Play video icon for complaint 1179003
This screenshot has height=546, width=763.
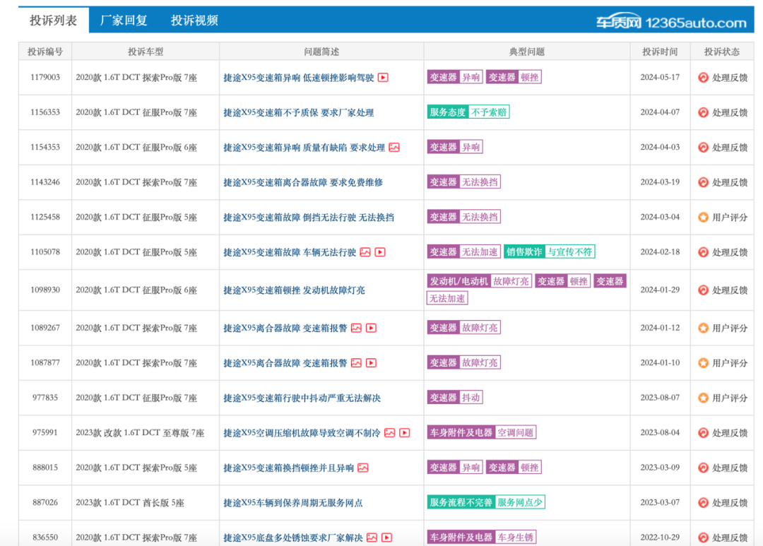(384, 78)
